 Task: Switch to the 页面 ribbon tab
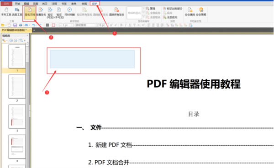36,4
